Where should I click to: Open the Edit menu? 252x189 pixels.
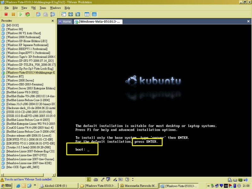(15, 8)
